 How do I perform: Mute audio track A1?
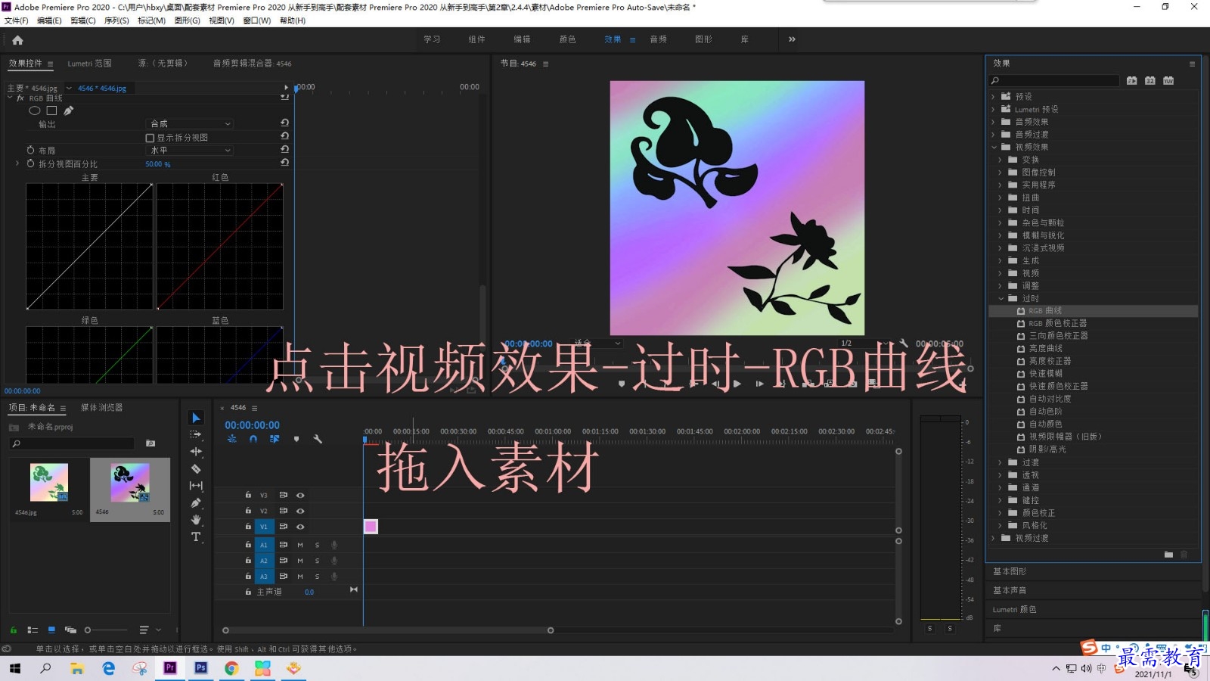(x=300, y=545)
